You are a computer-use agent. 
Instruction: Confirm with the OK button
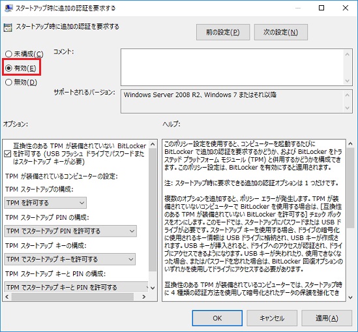tap(217, 318)
